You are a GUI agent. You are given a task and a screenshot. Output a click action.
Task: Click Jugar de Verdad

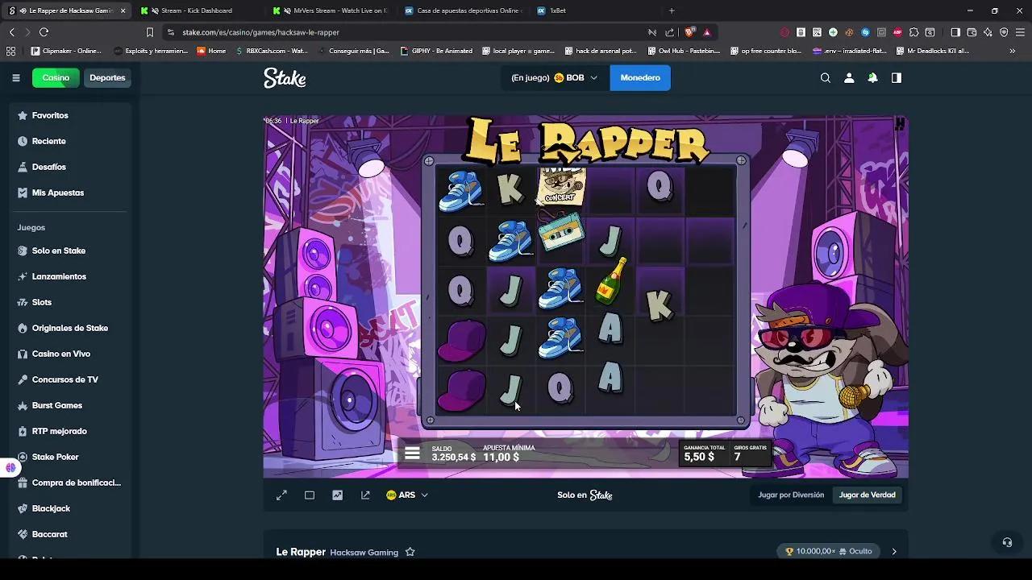tap(867, 495)
